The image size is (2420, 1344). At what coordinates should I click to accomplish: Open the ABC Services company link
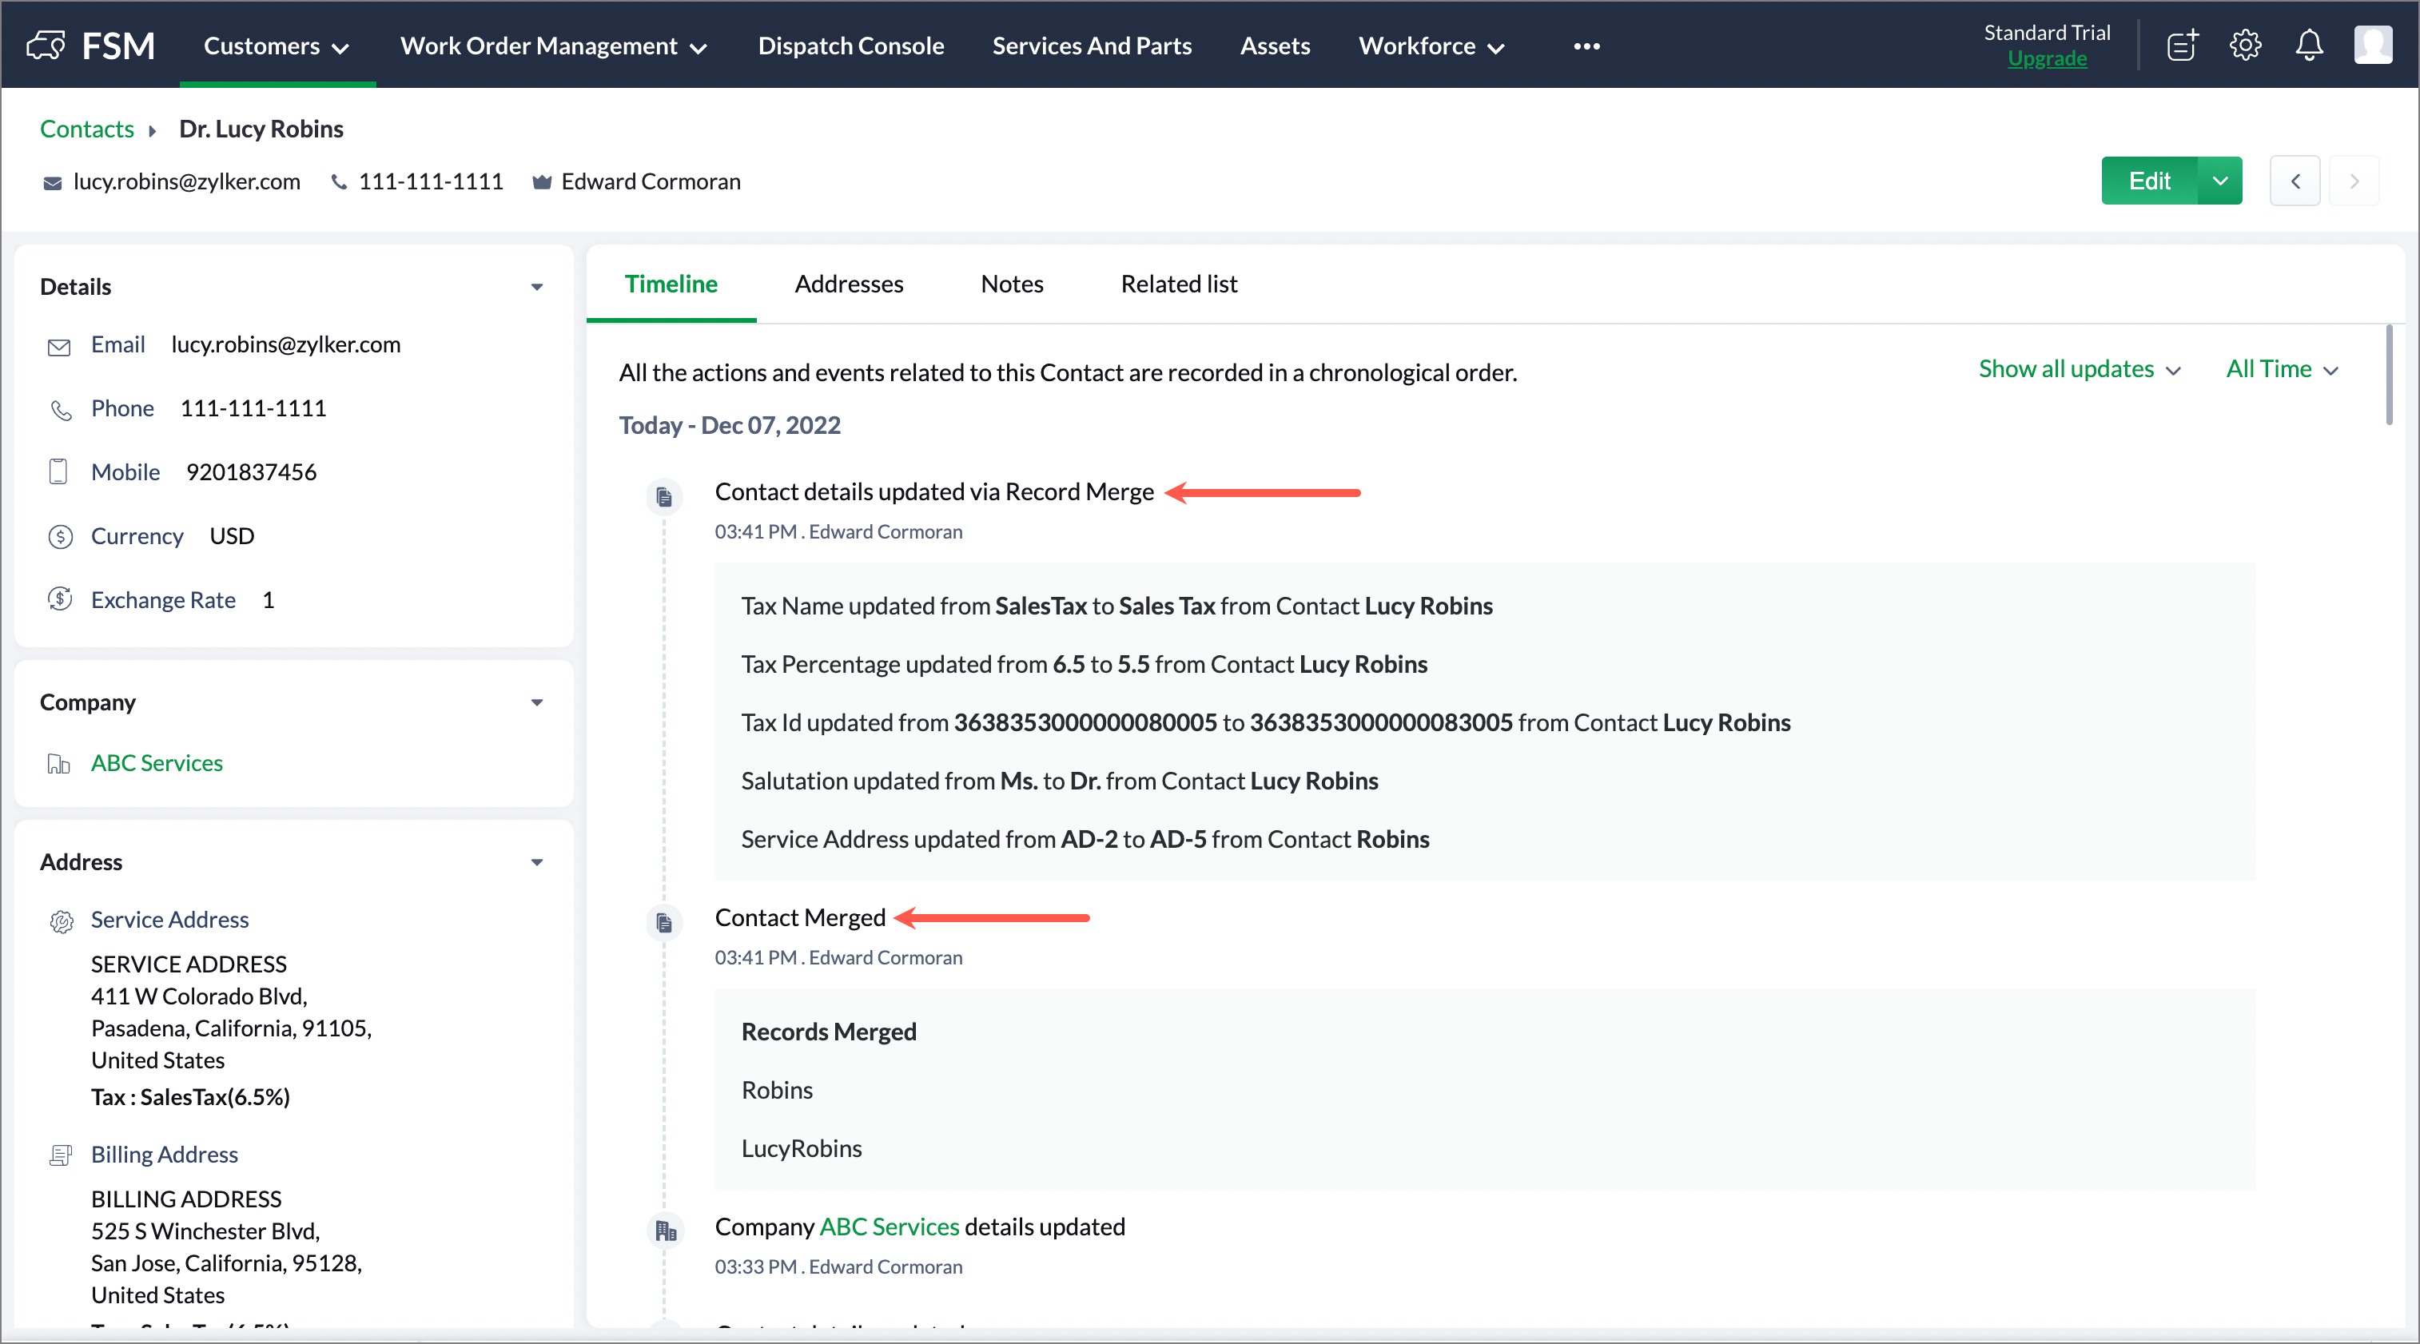(x=157, y=762)
